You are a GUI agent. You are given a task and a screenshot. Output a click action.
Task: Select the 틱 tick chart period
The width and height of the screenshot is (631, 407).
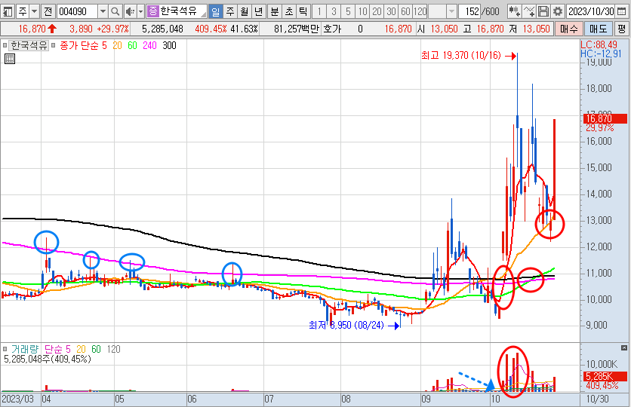[x=303, y=11]
